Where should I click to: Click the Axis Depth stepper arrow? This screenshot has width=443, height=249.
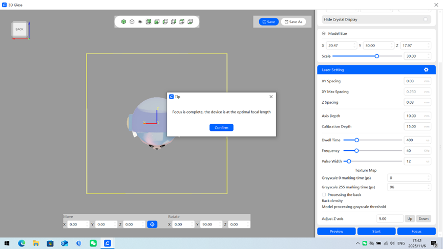tap(429, 115)
